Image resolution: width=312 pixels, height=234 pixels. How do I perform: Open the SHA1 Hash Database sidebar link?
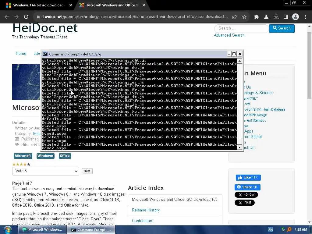point(265,109)
